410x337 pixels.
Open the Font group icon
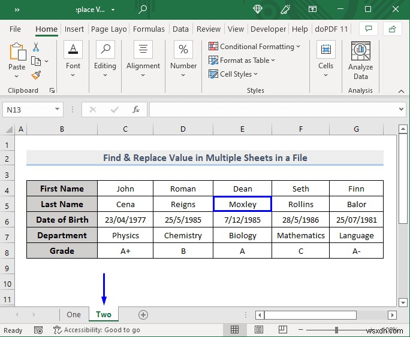coord(73,49)
